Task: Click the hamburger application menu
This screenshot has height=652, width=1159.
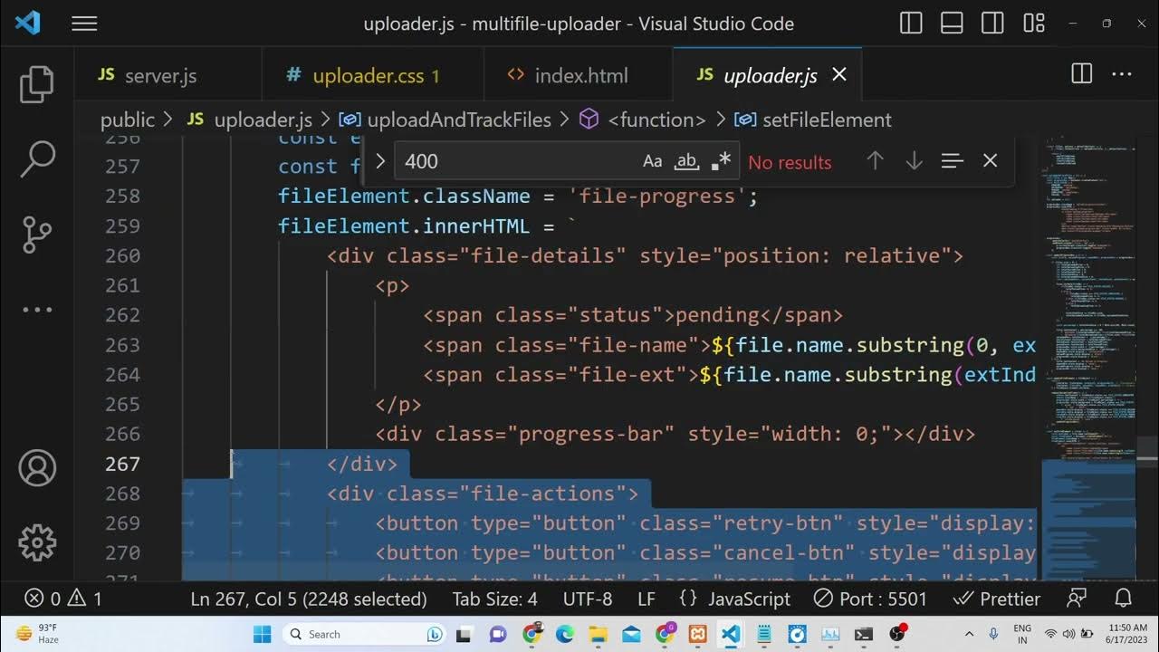Action: pos(84,24)
